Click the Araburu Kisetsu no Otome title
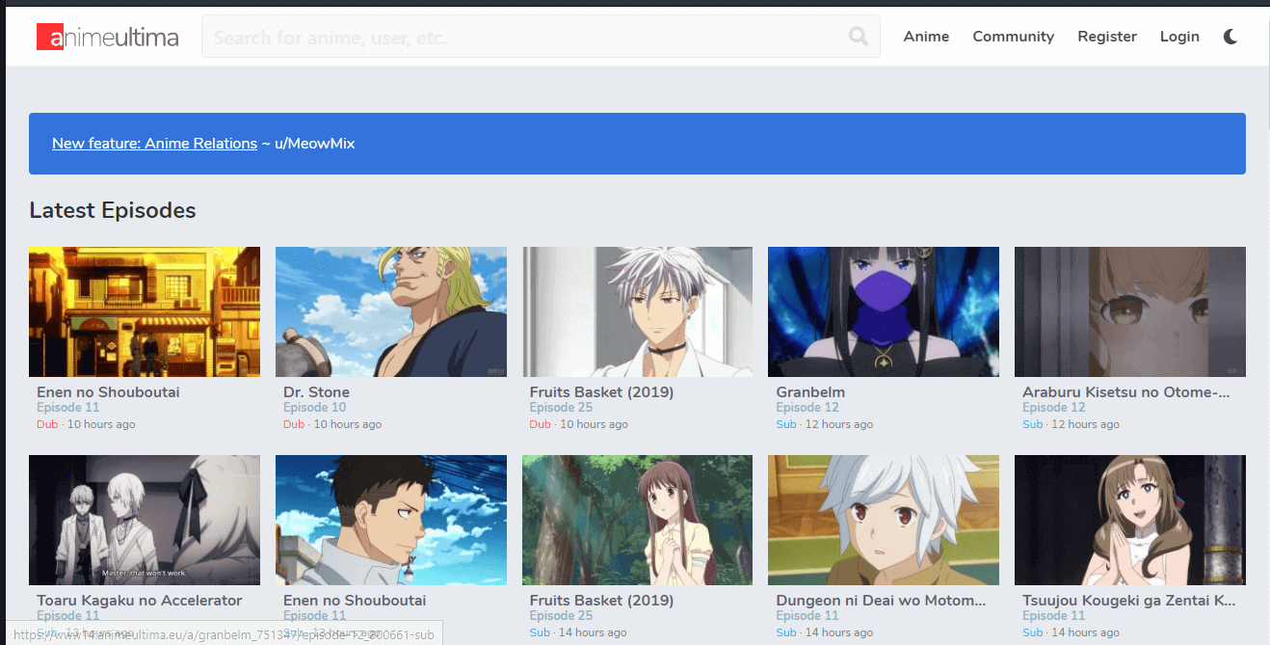1270x645 pixels. click(1126, 392)
